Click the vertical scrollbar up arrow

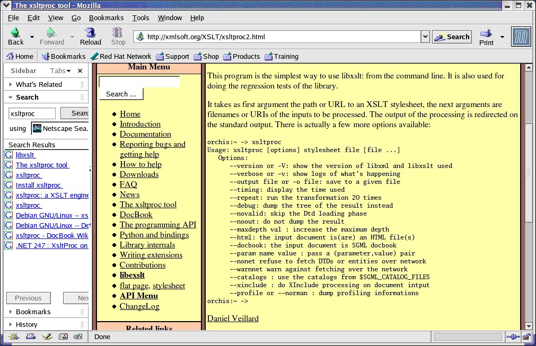[529, 67]
